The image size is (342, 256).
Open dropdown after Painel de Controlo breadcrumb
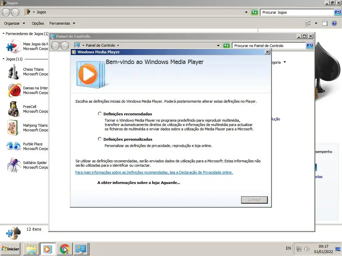(x=118, y=45)
